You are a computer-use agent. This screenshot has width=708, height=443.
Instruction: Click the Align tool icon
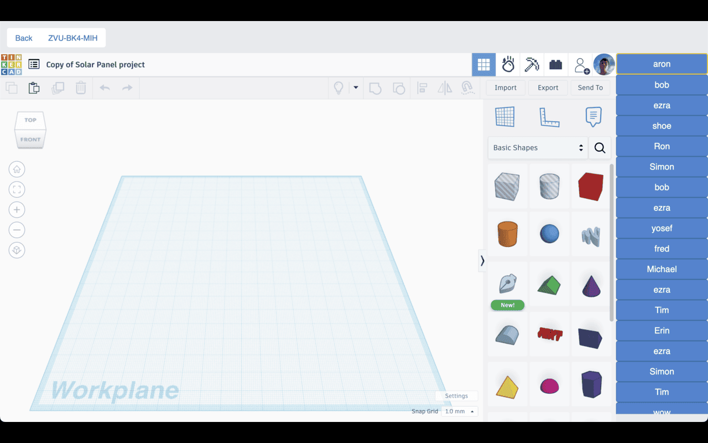421,87
